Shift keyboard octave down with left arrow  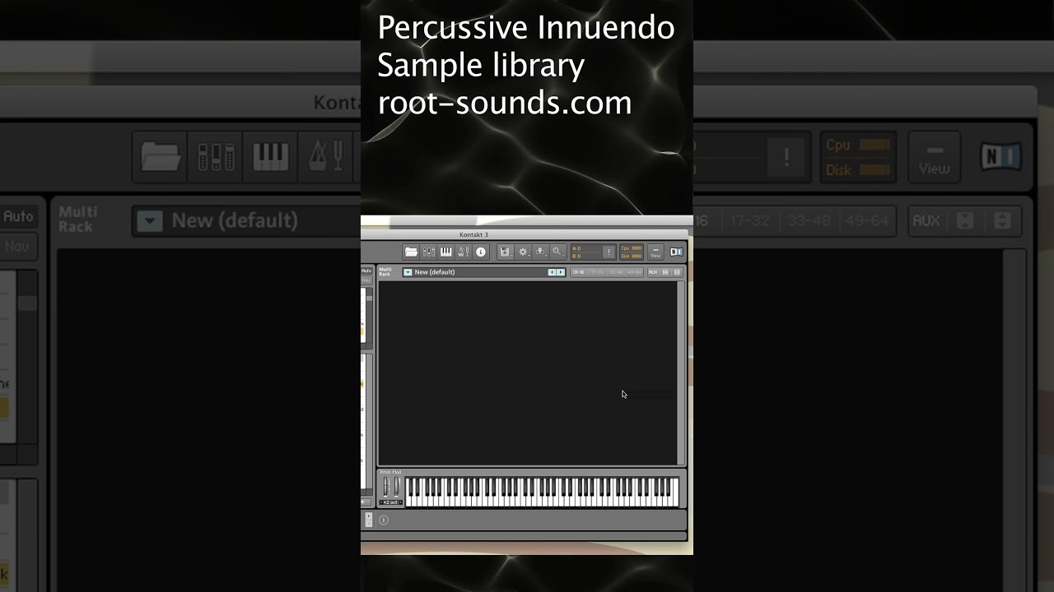click(381, 502)
